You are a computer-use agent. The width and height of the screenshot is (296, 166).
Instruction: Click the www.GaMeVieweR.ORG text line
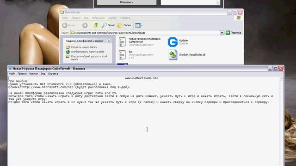[x=142, y=78]
